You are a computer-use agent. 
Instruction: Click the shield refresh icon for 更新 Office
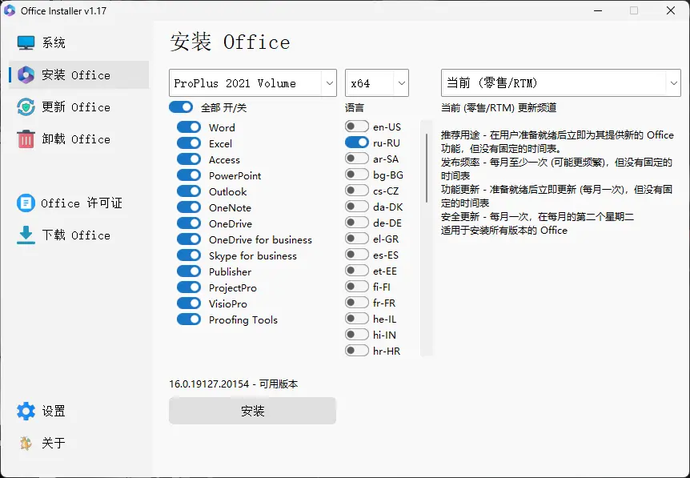[26, 107]
